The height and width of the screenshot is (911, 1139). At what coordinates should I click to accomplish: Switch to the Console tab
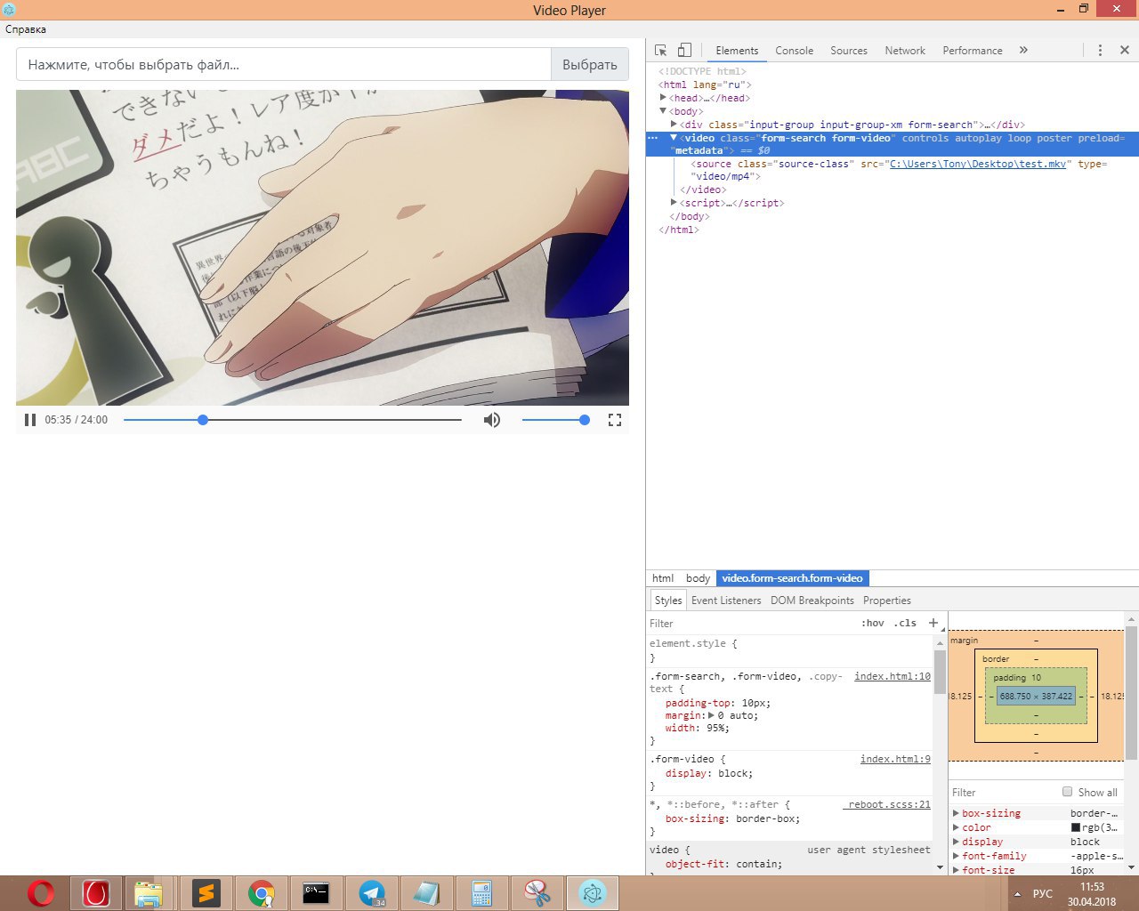tap(794, 51)
